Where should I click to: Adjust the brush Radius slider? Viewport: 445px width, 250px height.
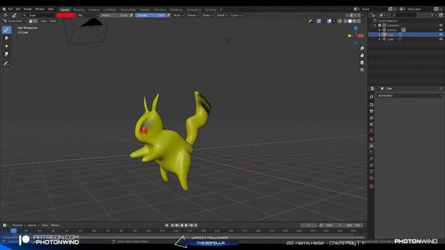tap(115, 15)
